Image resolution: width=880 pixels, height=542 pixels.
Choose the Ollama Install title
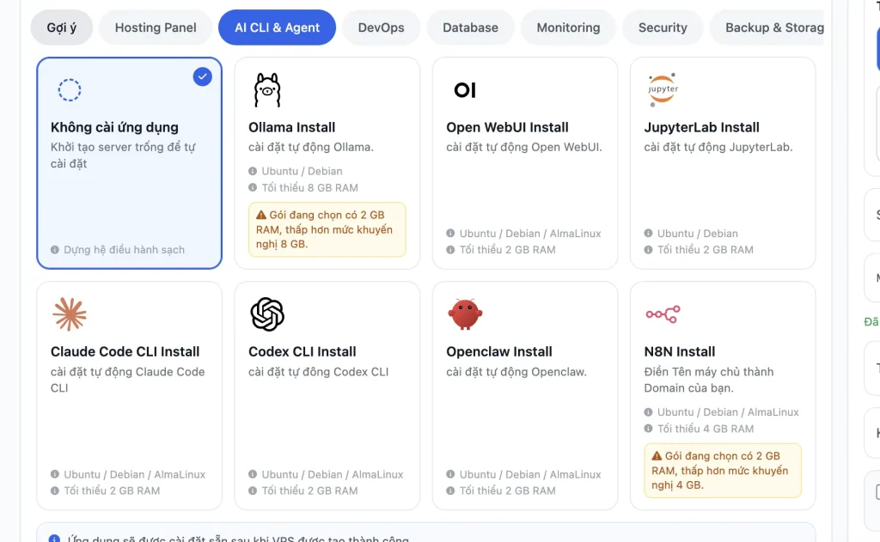click(292, 127)
